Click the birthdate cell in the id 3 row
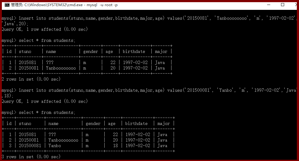The image size is (299, 161). coord(138,146)
